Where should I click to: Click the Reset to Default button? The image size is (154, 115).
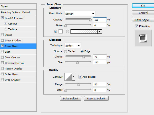click(x=96, y=98)
